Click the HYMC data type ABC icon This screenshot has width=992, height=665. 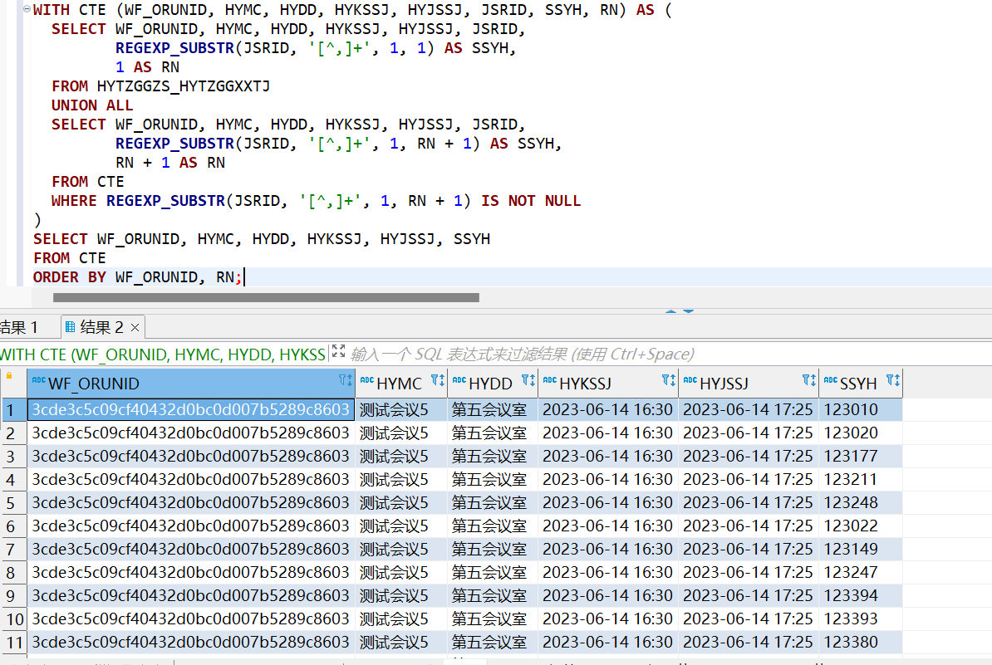pyautogui.click(x=367, y=380)
